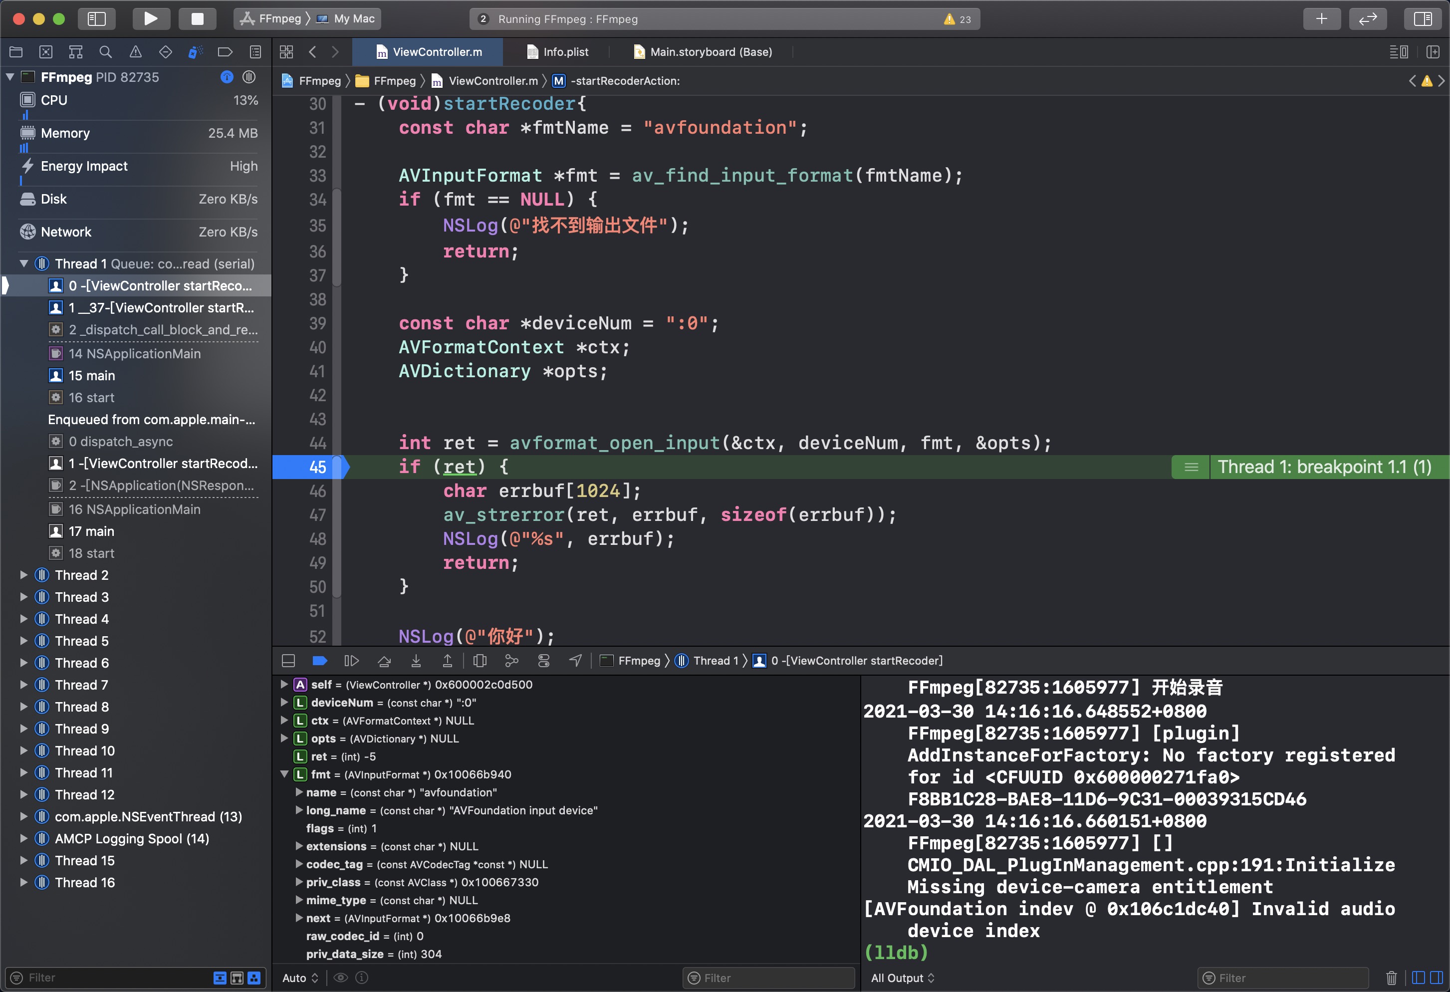This screenshot has height=992, width=1450.
Task: Click the Stop button in toolbar
Action: click(x=197, y=19)
